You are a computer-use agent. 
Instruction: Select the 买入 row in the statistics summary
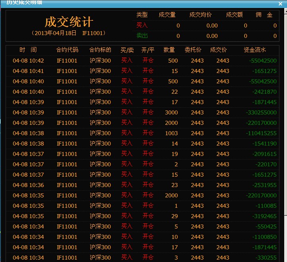(x=142, y=26)
